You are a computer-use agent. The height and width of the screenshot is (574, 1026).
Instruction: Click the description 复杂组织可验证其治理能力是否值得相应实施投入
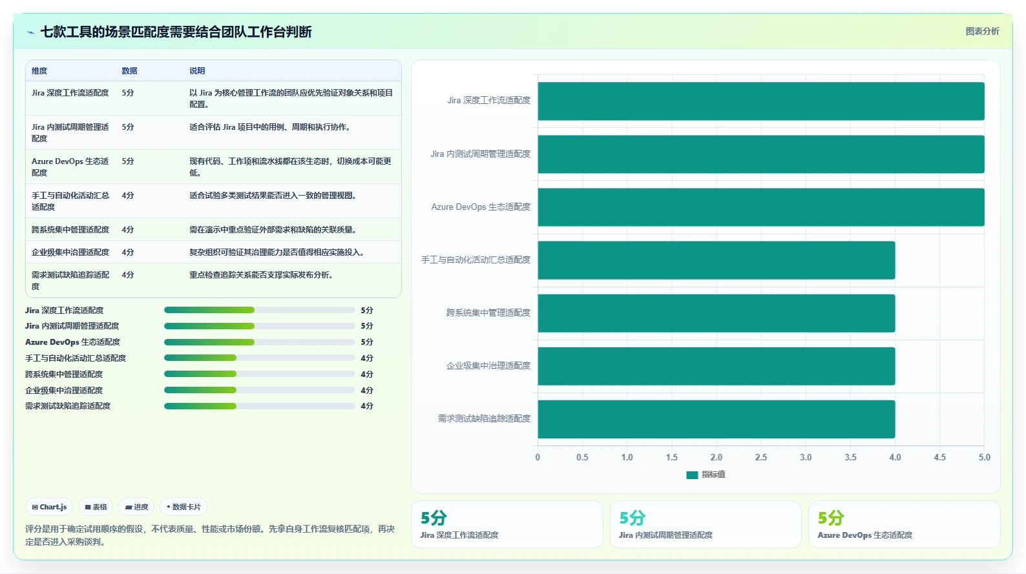coord(277,252)
